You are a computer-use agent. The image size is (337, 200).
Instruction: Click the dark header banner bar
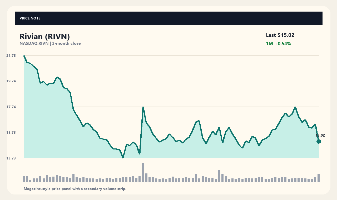(x=168, y=18)
